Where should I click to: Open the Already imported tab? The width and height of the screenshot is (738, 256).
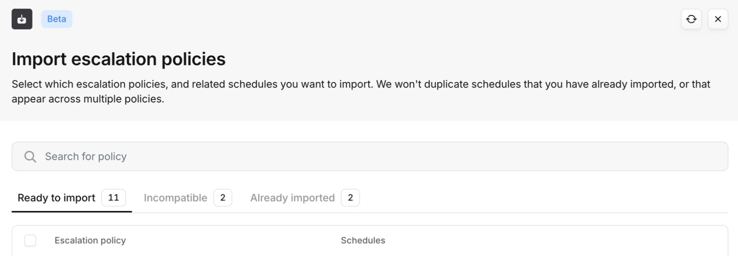coord(292,198)
